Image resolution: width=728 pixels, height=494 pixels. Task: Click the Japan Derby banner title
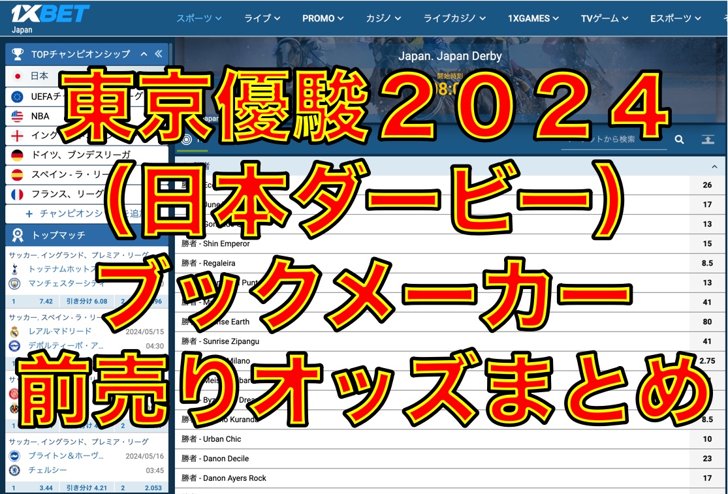tap(450, 56)
